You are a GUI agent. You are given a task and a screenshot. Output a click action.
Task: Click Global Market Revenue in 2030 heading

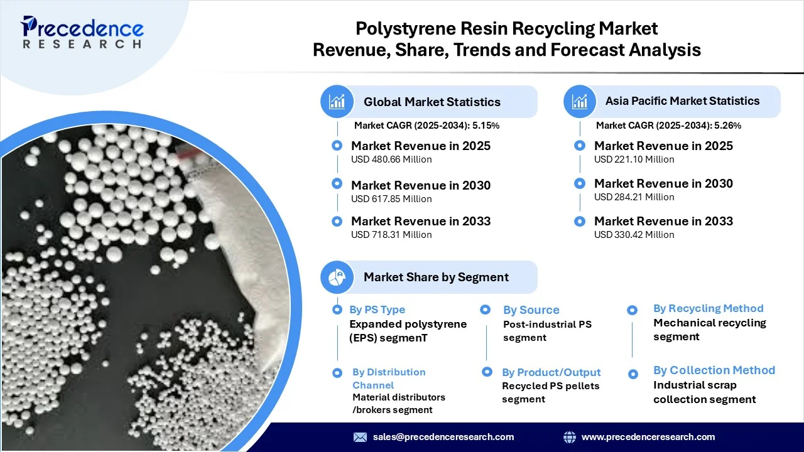421,185
